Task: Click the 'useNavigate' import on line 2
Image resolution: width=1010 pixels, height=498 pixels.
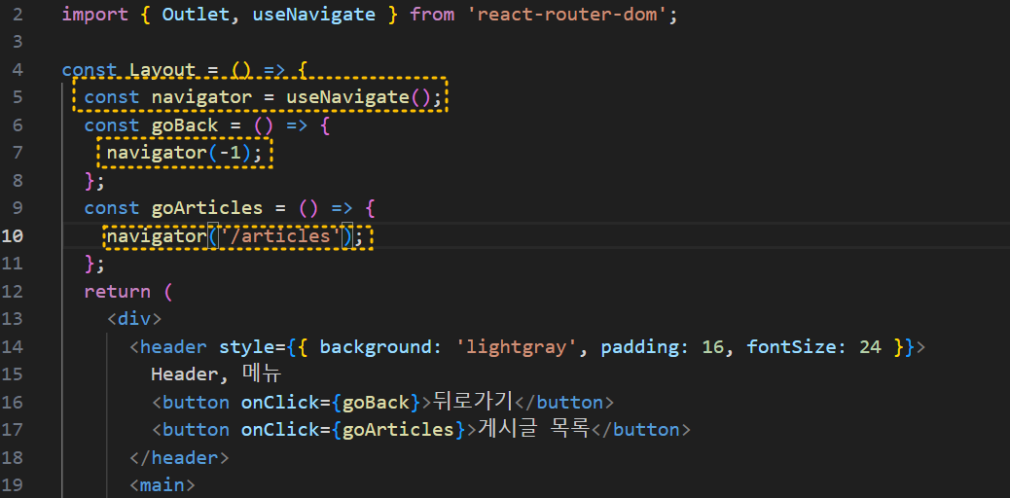Action: pos(313,15)
